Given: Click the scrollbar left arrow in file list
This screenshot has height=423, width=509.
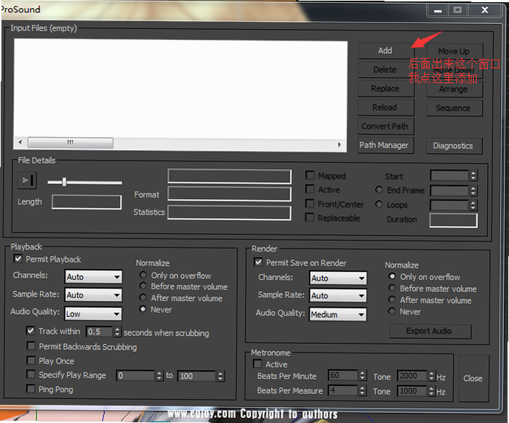Looking at the screenshot, I should pos(20,142).
